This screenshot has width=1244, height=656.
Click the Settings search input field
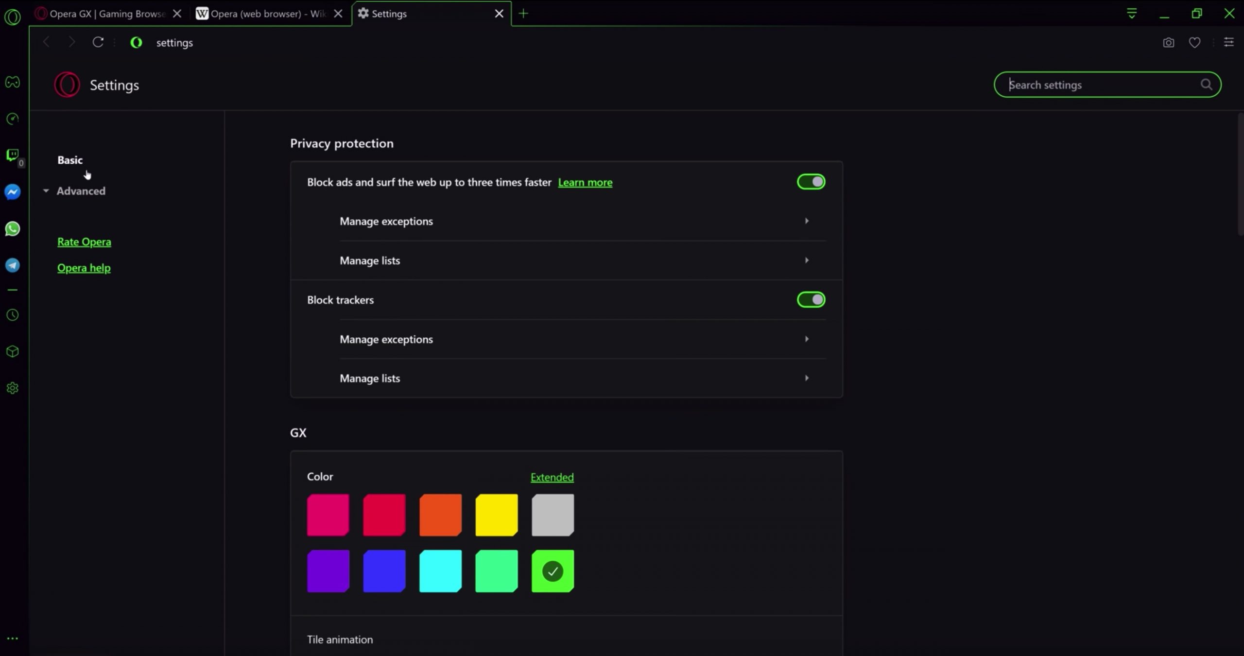pos(1106,84)
